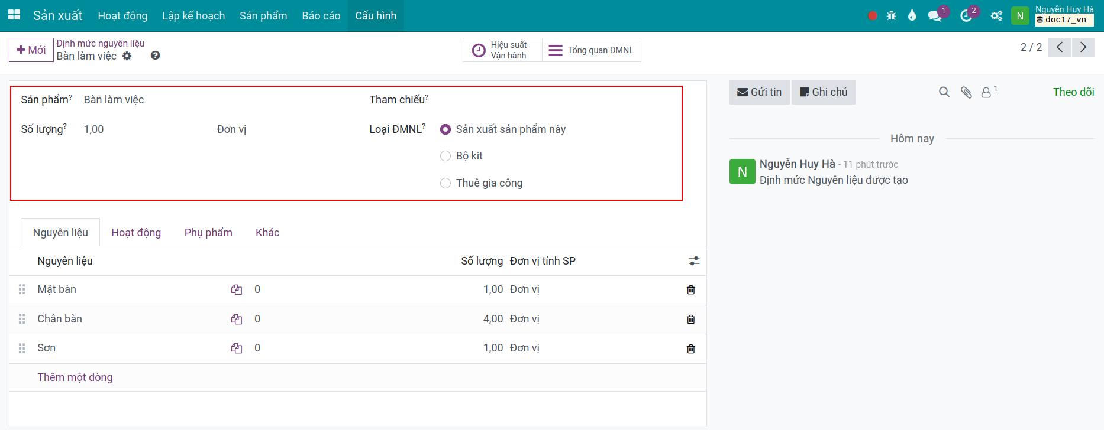
Task: Click copy icon in Chân bàn row
Action: tap(237, 320)
